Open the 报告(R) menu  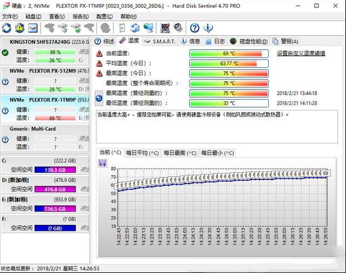[81, 16]
